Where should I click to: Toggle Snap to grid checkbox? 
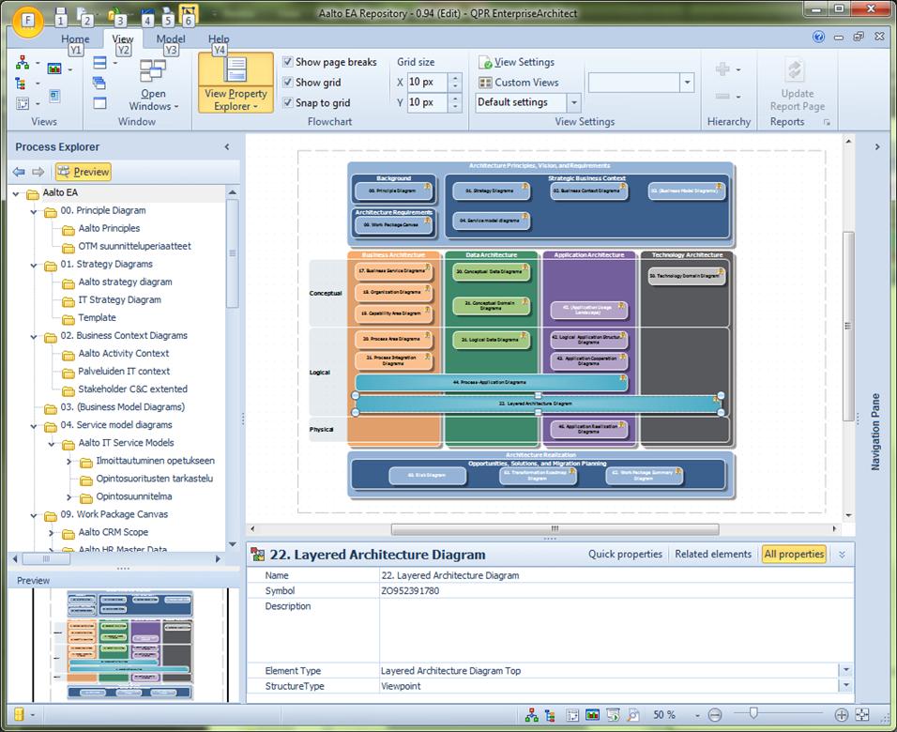point(288,102)
